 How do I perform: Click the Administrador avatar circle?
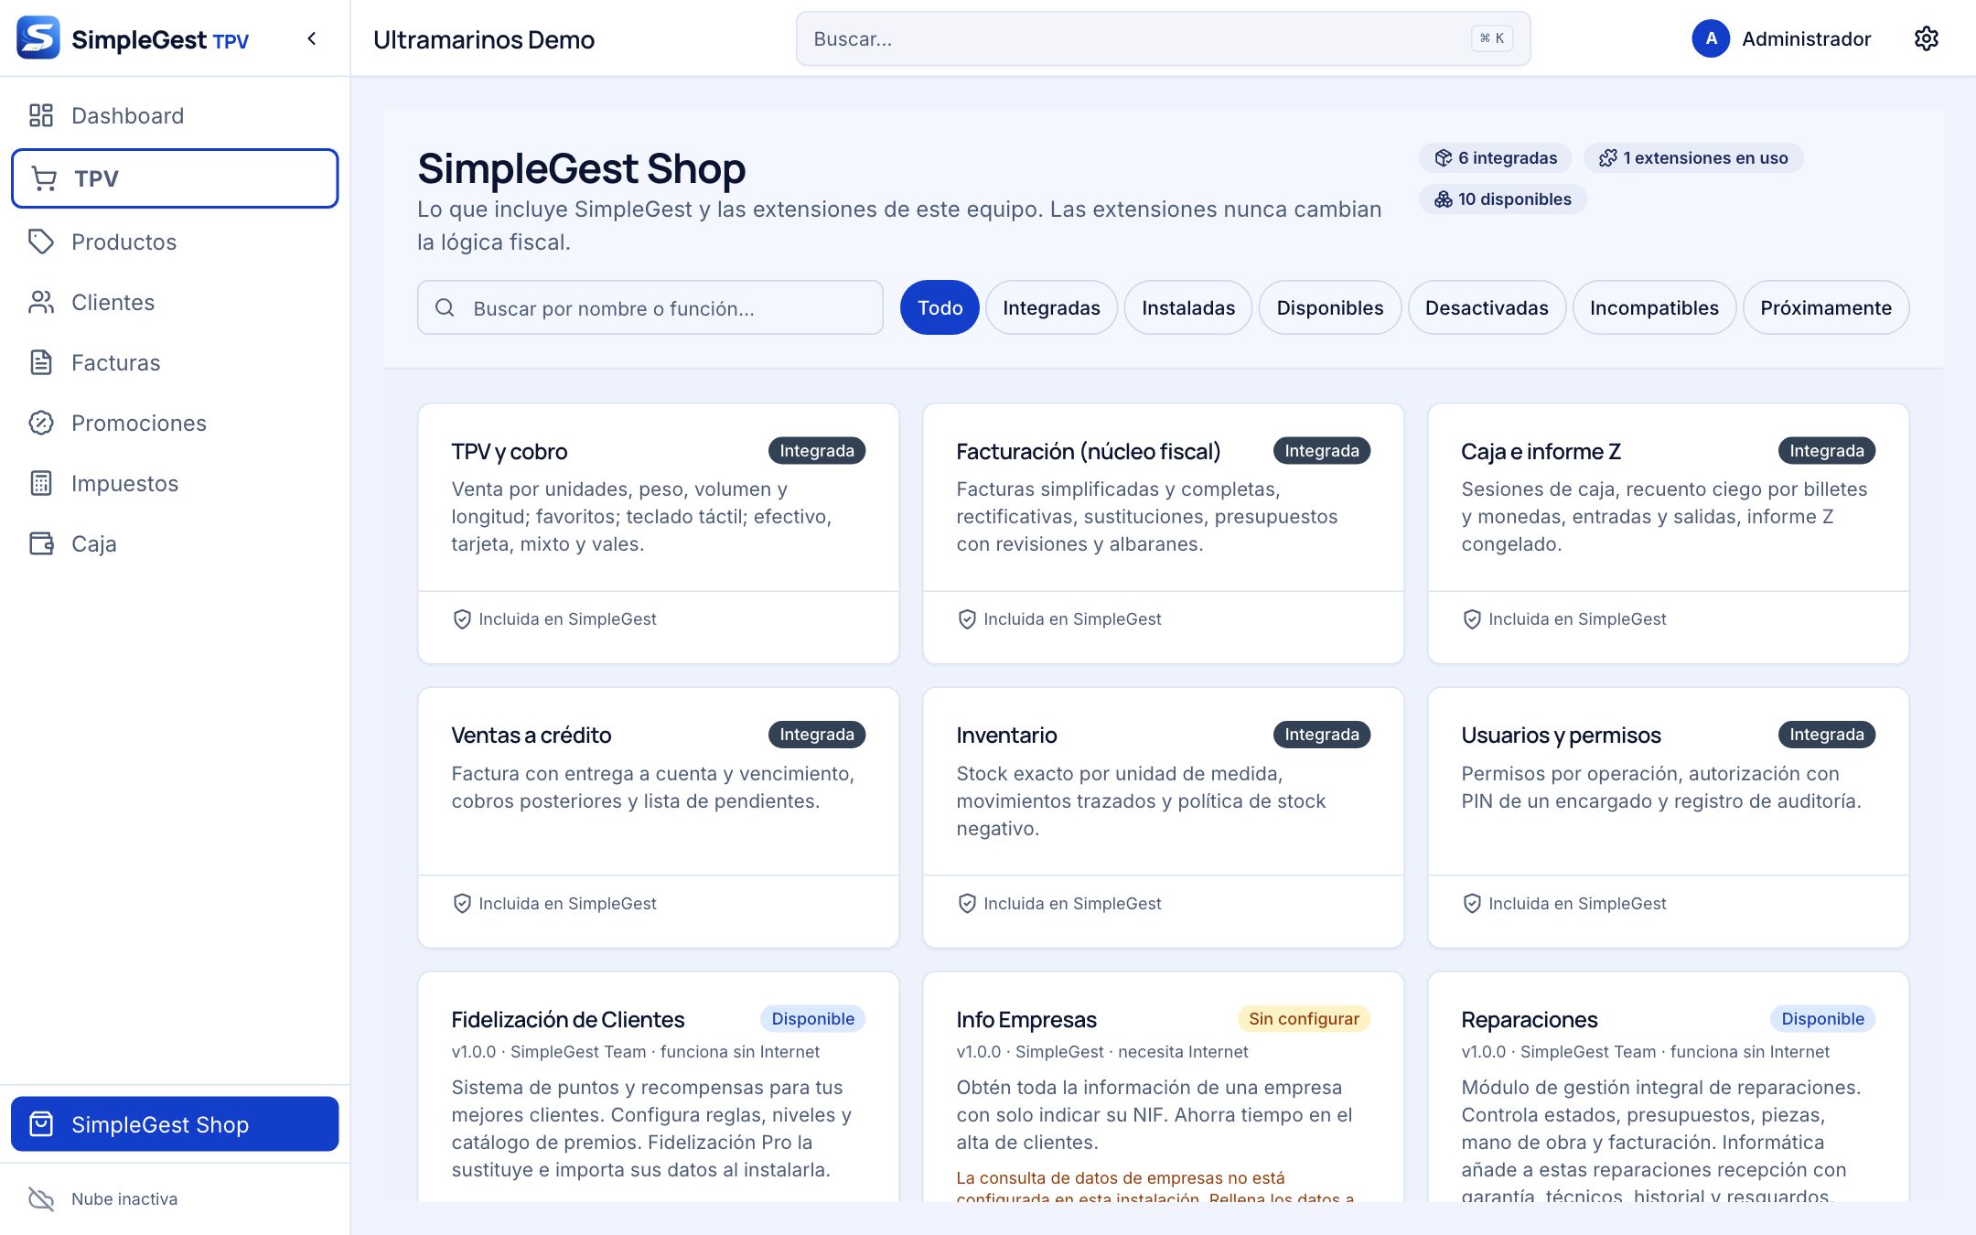[x=1711, y=38]
